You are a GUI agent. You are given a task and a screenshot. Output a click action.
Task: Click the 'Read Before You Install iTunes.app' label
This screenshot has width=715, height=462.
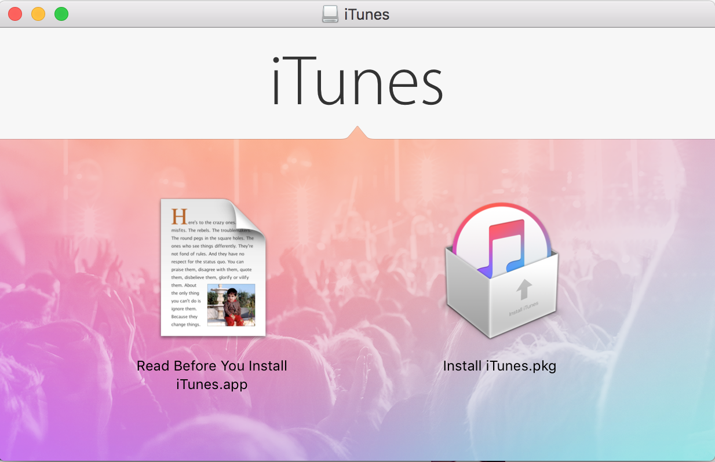coord(212,375)
